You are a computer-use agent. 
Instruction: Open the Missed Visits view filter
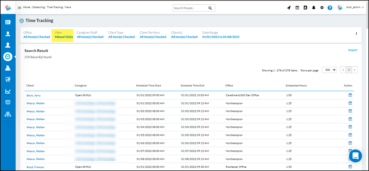[64, 37]
